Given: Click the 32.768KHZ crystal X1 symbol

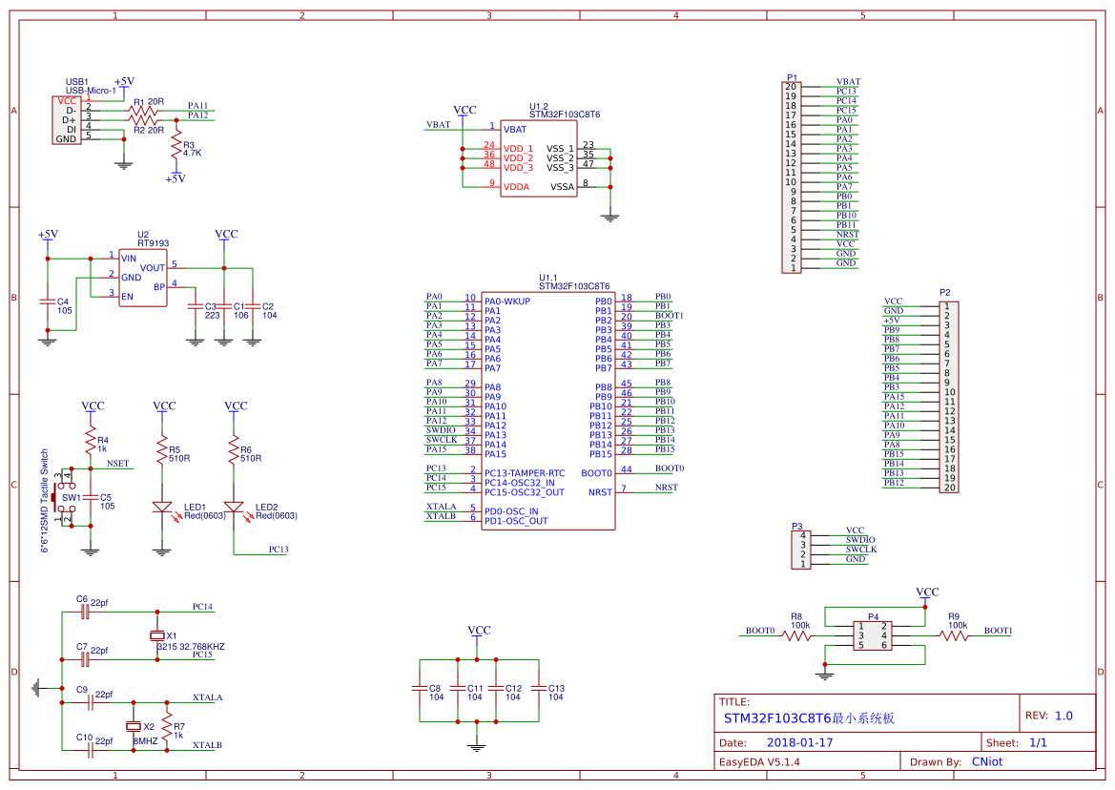Looking at the screenshot, I should pyautogui.click(x=157, y=635).
